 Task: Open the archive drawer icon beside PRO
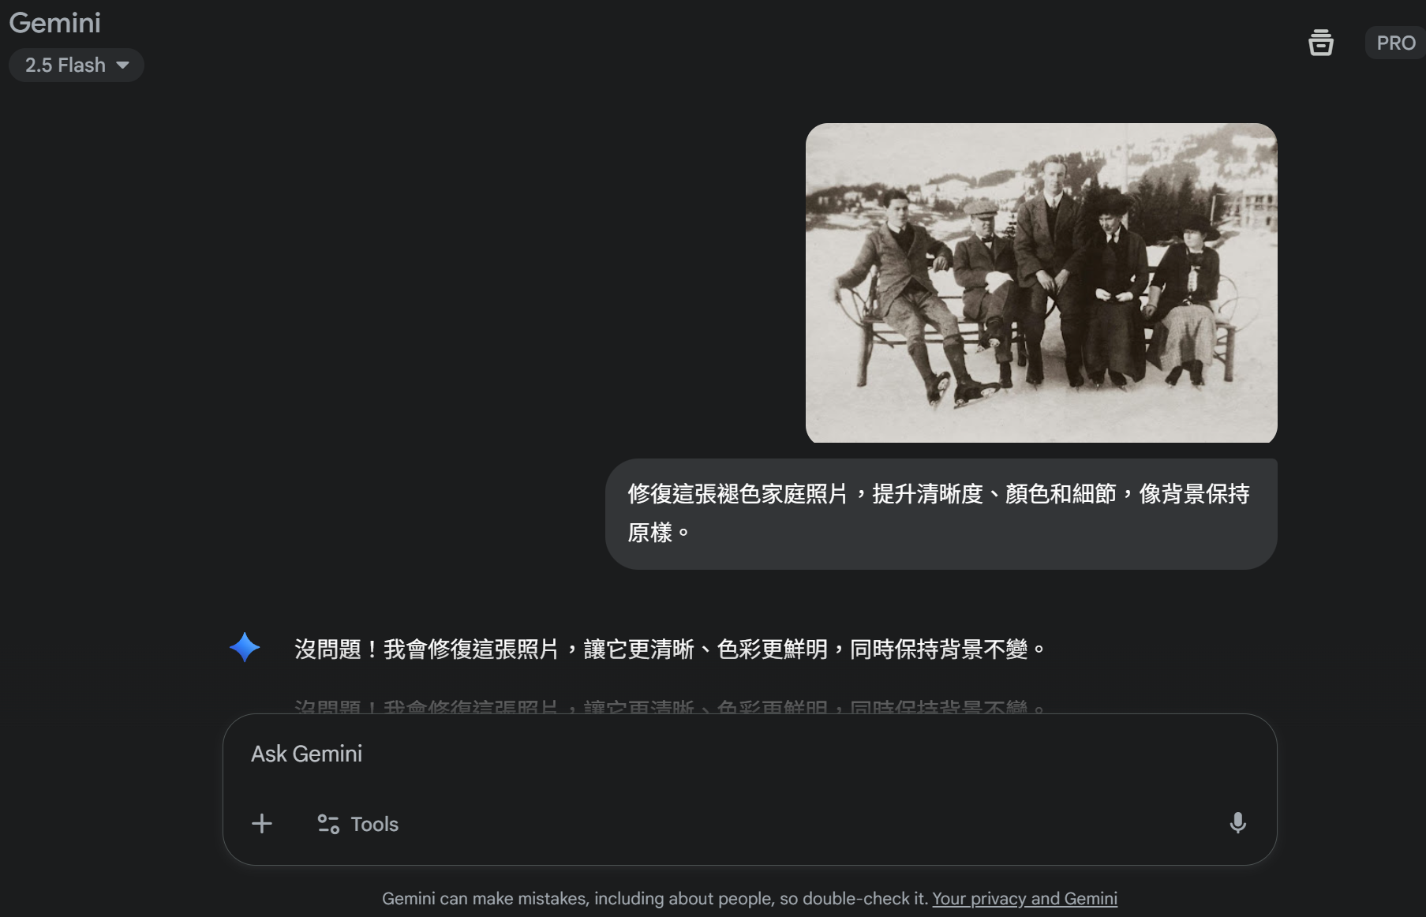click(x=1320, y=43)
